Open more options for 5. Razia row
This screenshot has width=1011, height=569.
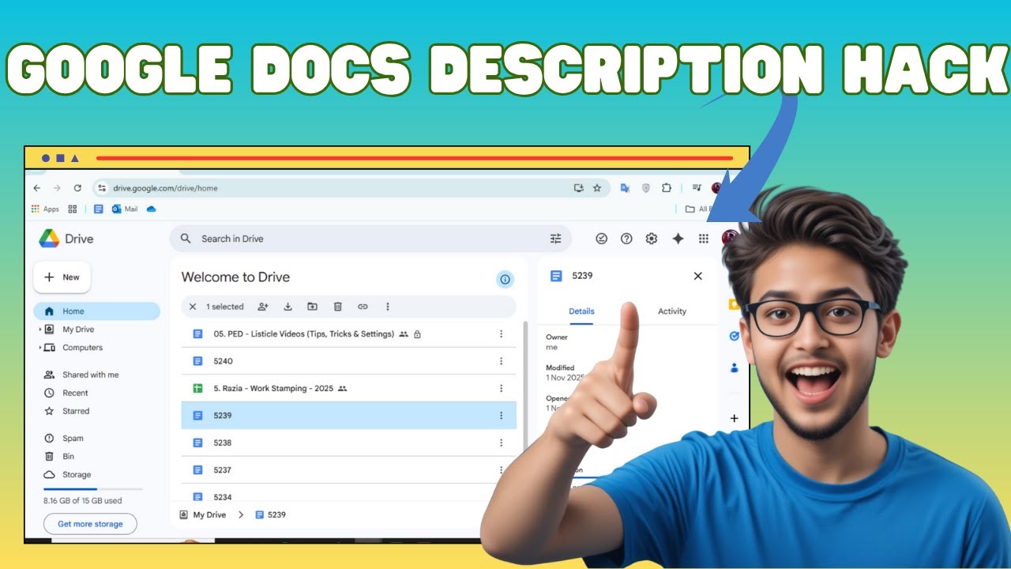click(501, 389)
